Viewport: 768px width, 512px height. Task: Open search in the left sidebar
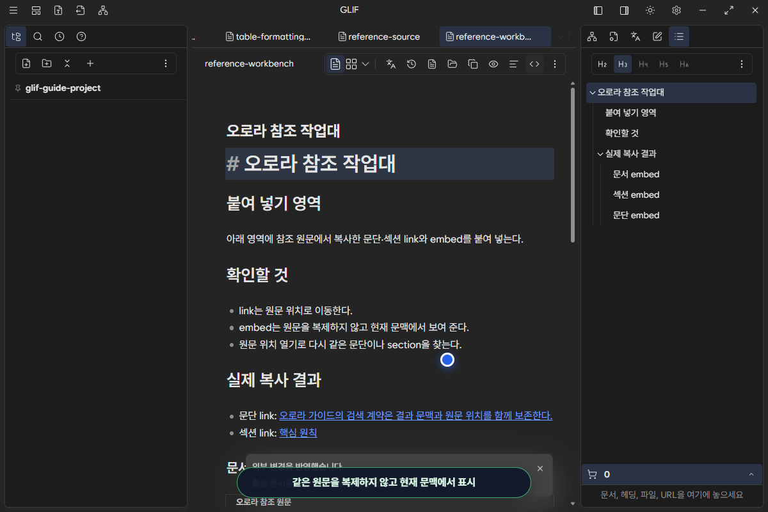point(38,36)
